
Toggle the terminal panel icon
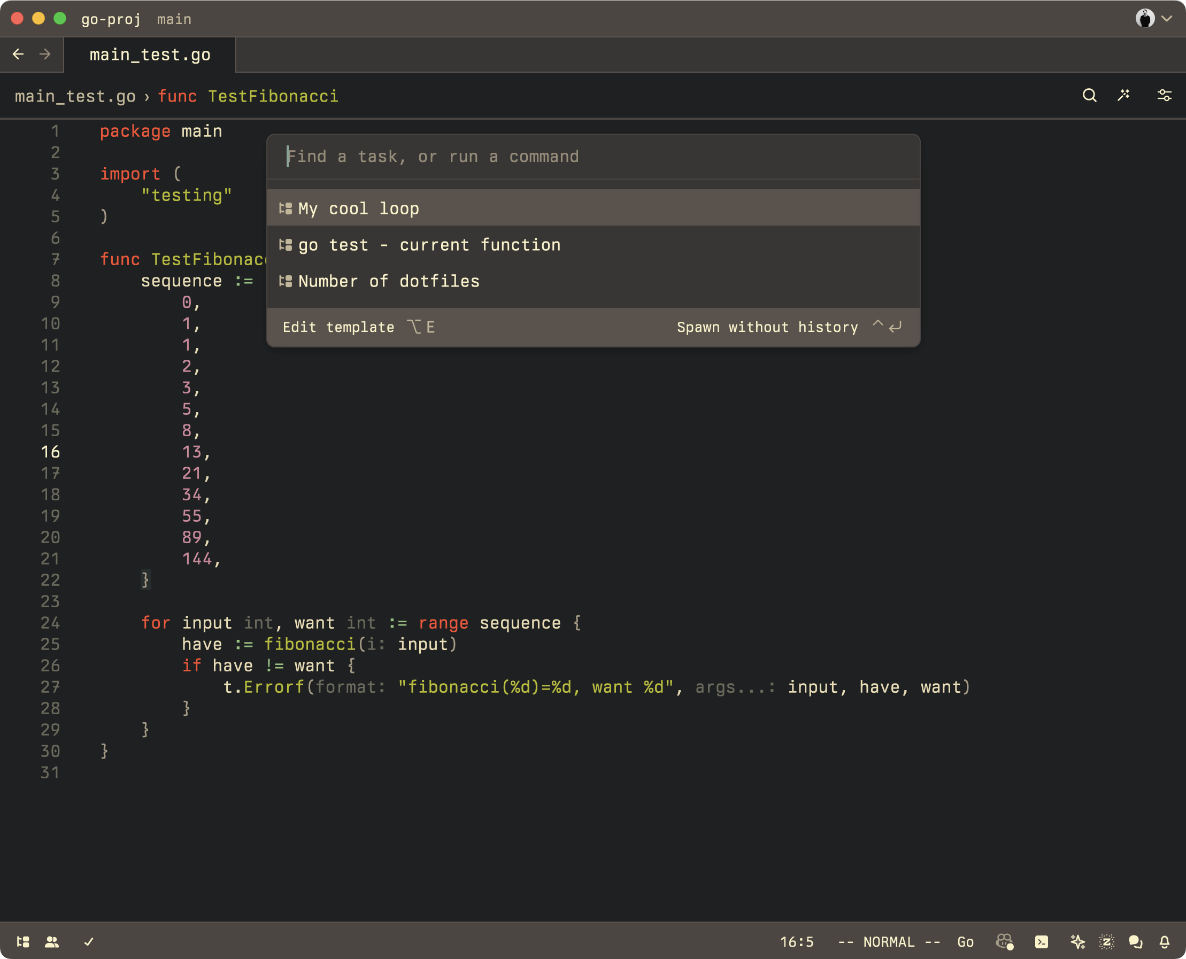1042,942
